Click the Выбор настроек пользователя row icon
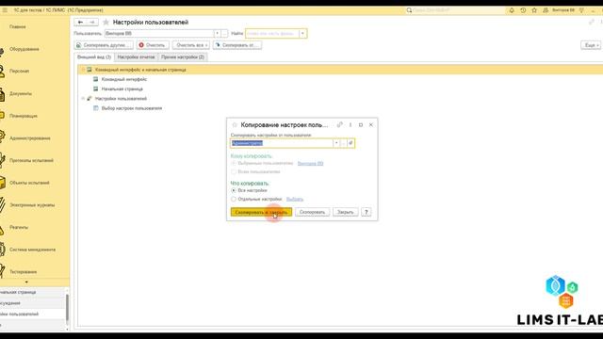 pyautogui.click(x=96, y=108)
